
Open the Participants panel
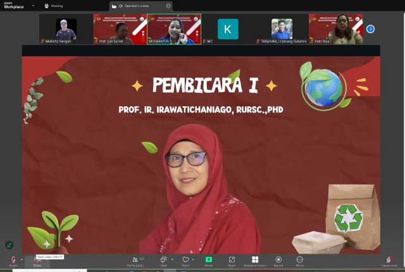(135, 261)
